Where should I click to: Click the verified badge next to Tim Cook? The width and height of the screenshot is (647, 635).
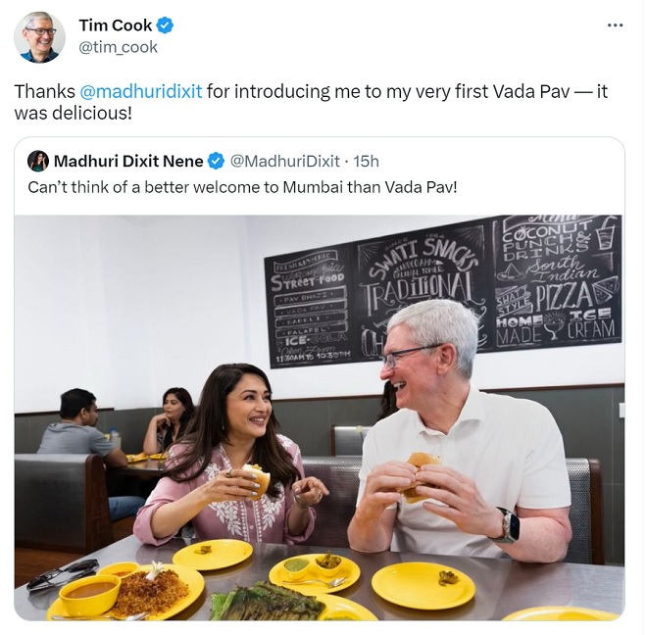[166, 25]
